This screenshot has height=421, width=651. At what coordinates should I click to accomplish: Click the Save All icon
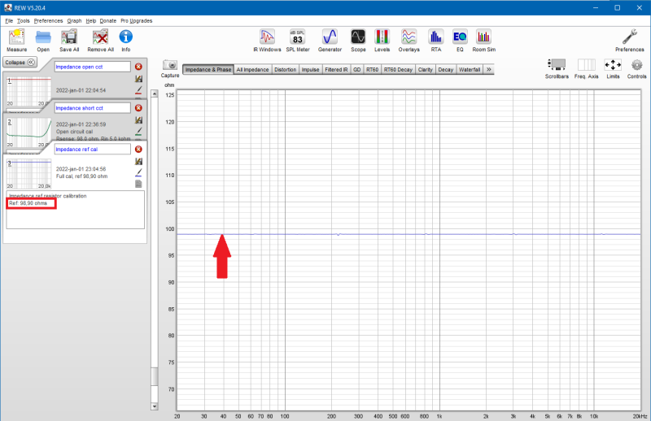69,41
